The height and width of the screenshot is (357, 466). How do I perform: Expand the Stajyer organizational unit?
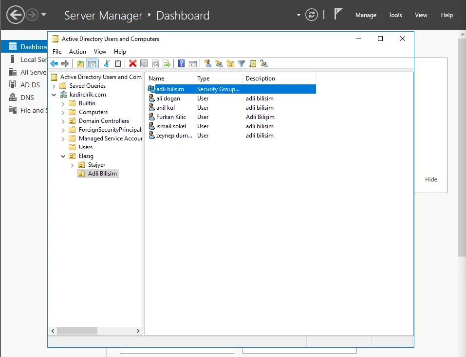point(72,165)
